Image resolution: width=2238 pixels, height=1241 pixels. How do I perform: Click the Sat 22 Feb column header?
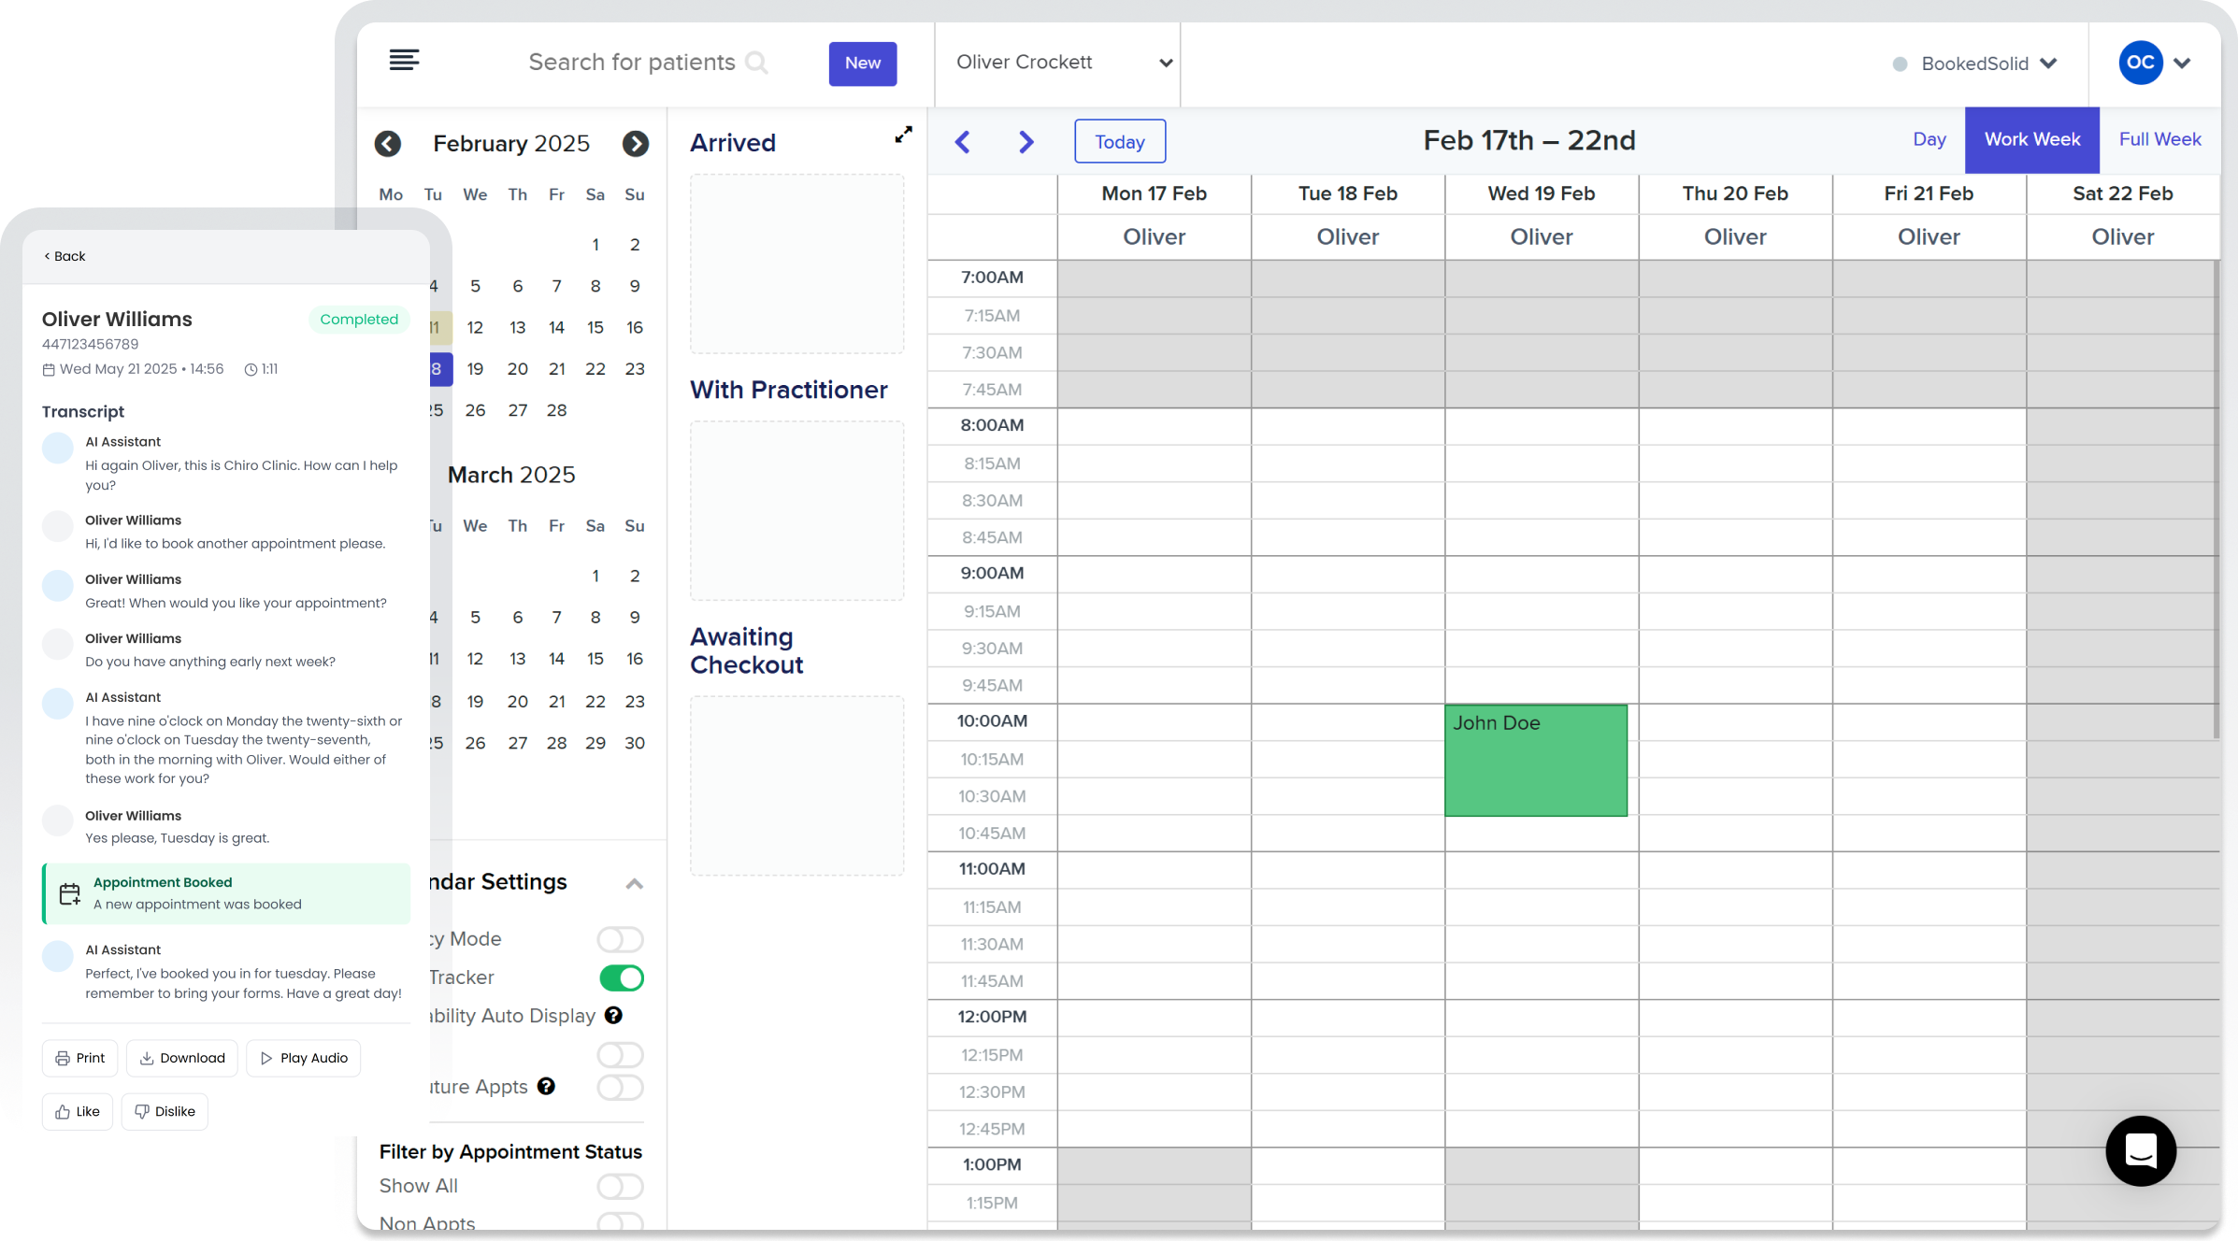click(x=2122, y=193)
